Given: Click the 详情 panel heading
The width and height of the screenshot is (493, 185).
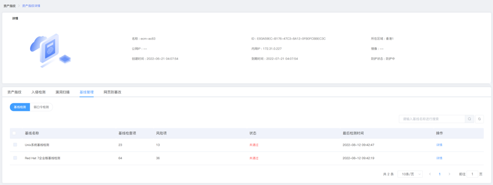Looking at the screenshot, I should coord(15,19).
